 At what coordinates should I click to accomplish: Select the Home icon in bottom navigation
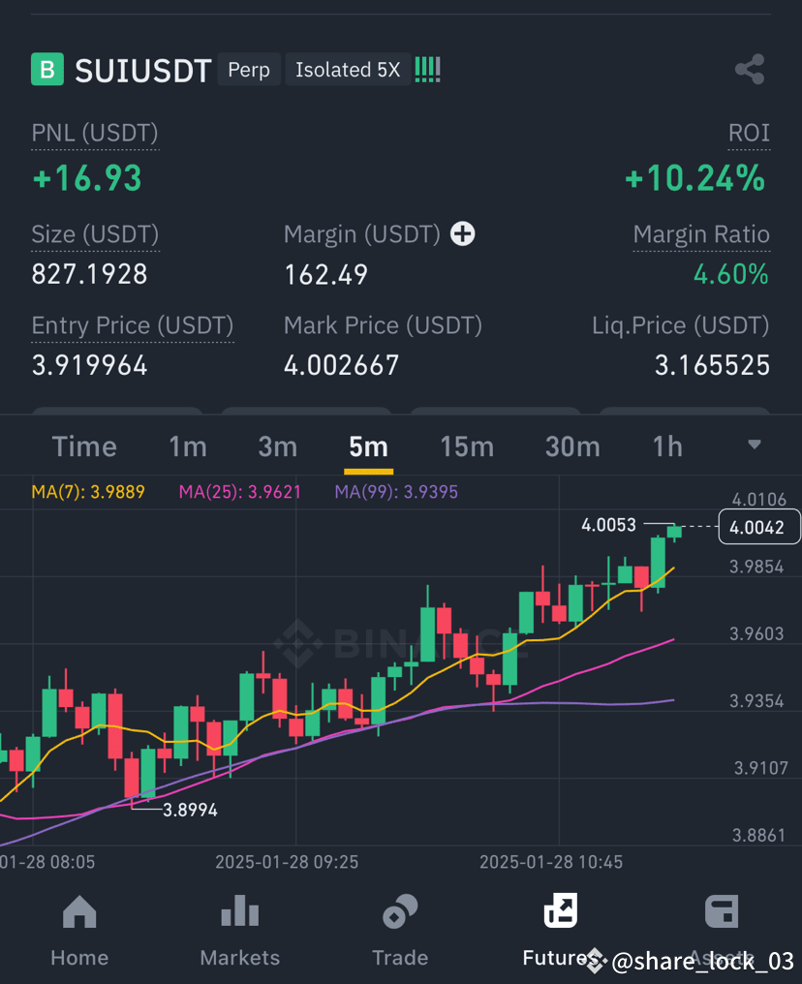point(78,911)
